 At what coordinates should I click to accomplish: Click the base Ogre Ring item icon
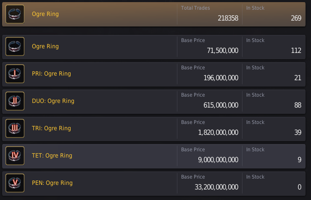[15, 46]
